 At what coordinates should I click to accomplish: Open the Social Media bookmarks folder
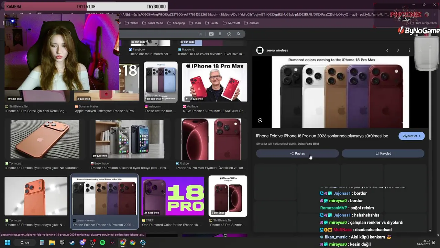(153, 23)
